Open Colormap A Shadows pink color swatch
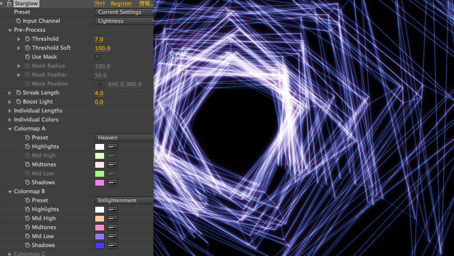This screenshot has height=256, width=454. (99, 182)
